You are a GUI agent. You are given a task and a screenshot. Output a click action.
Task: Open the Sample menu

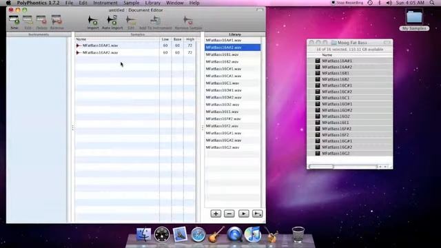coord(132,3)
